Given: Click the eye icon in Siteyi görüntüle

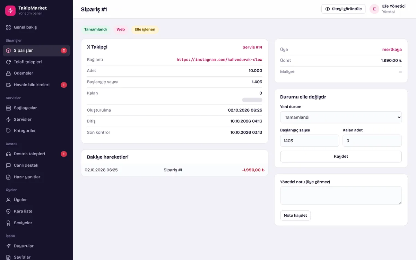Looking at the screenshot, I should click(328, 9).
